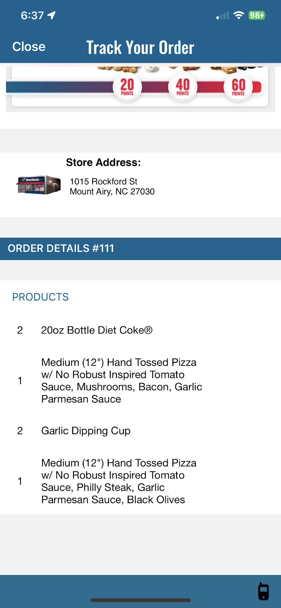Tap the Products section heading
The image size is (281, 608).
point(41,297)
